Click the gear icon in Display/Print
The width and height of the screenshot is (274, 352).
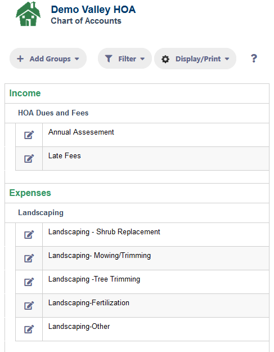[165, 59]
